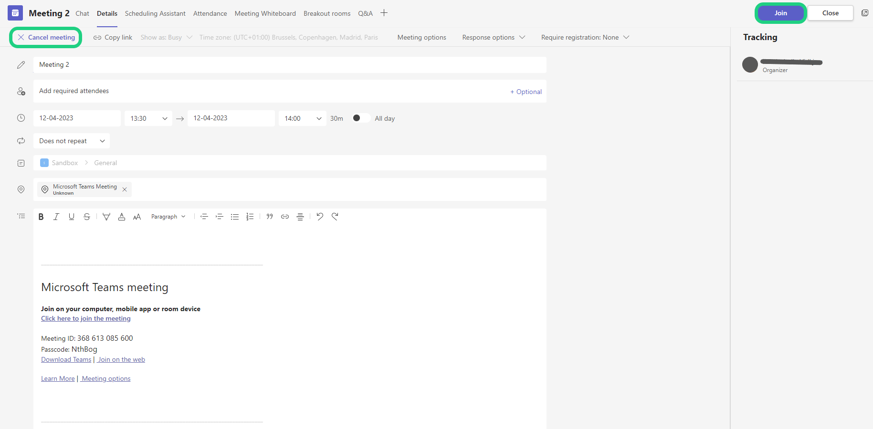
Task: Undo the last edit
Action: (320, 216)
